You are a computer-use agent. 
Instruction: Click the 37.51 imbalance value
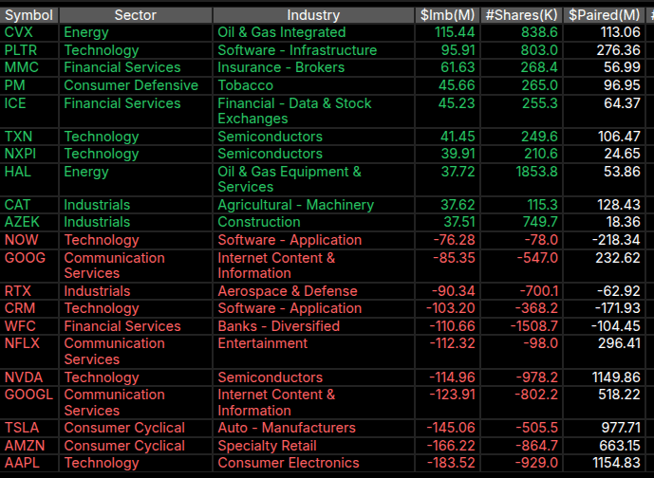[x=459, y=222]
